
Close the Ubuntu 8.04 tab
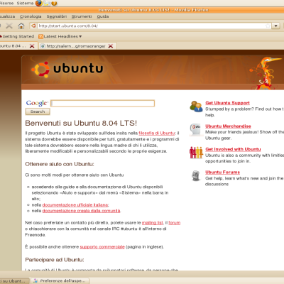(x=32, y=46)
